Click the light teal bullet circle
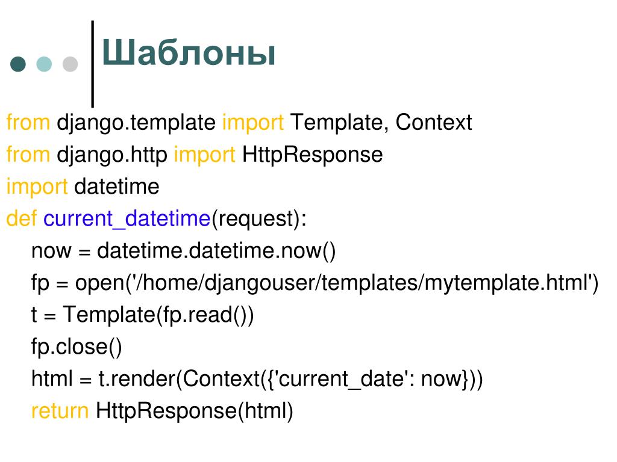This screenshot has height=462, width=617. (x=44, y=64)
